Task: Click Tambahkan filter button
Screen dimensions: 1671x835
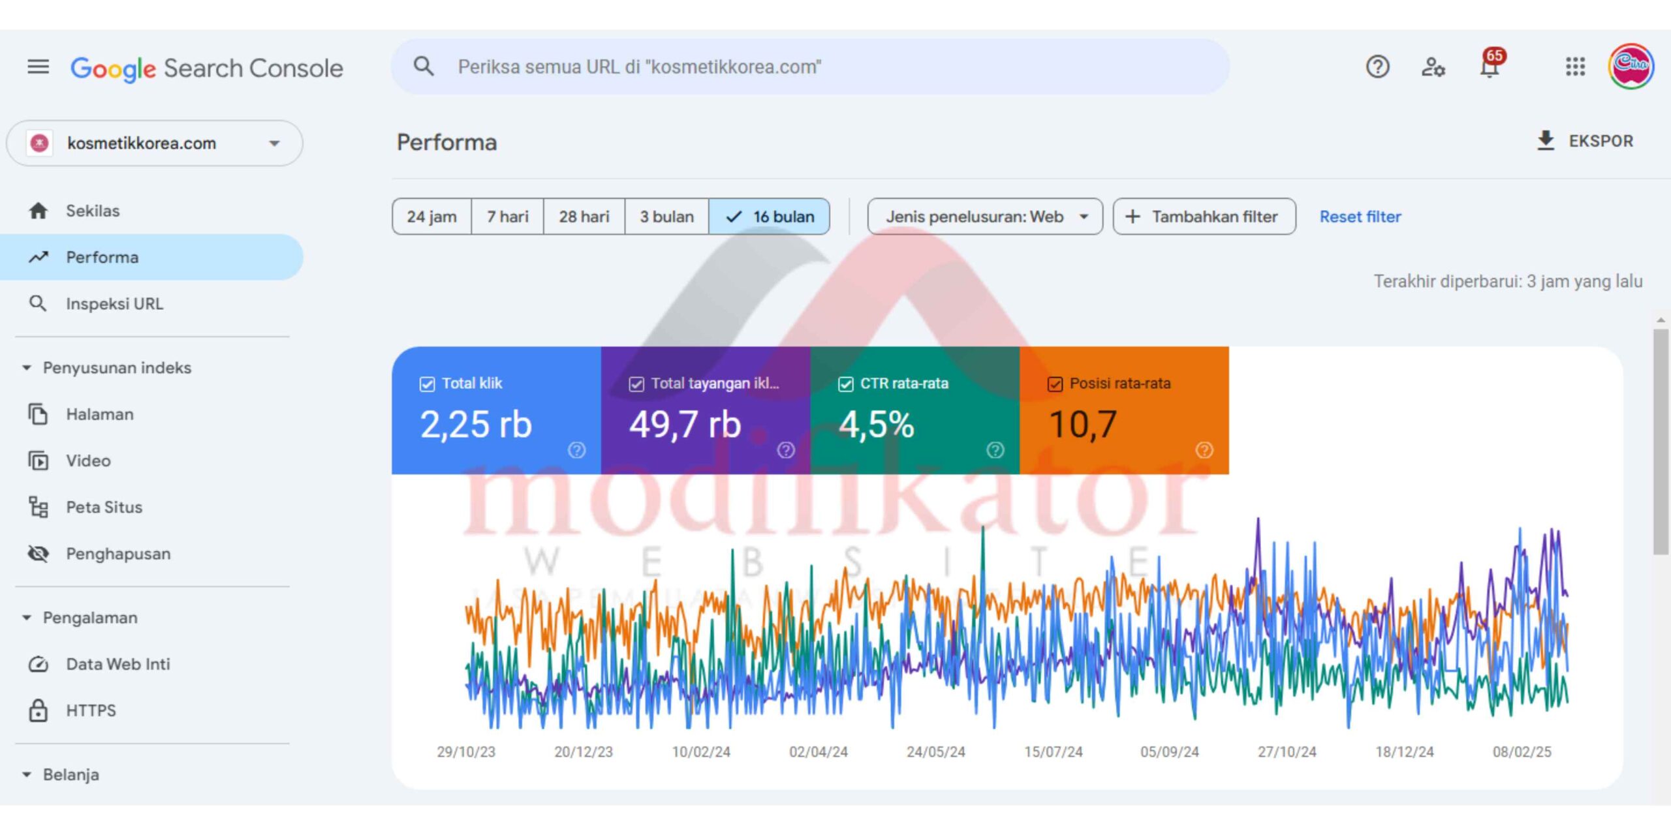Action: tap(1204, 217)
